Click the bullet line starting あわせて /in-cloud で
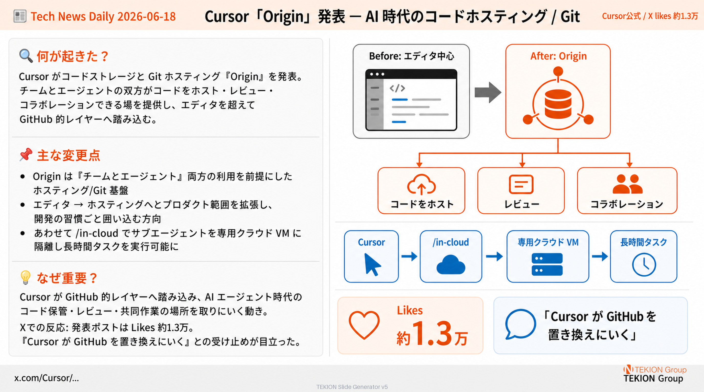Image resolution: width=704 pixels, height=392 pixels. 167,240
